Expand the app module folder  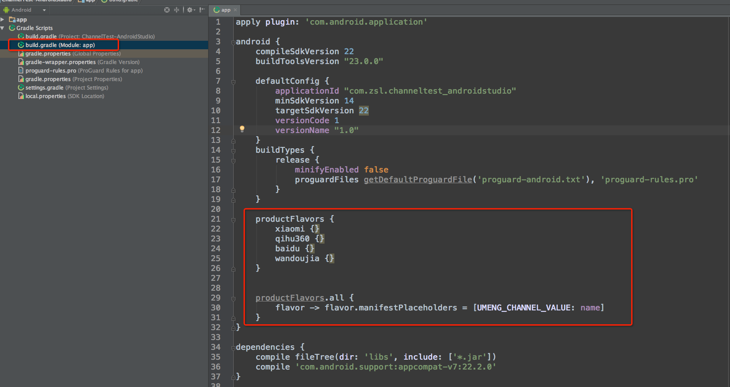pos(3,20)
